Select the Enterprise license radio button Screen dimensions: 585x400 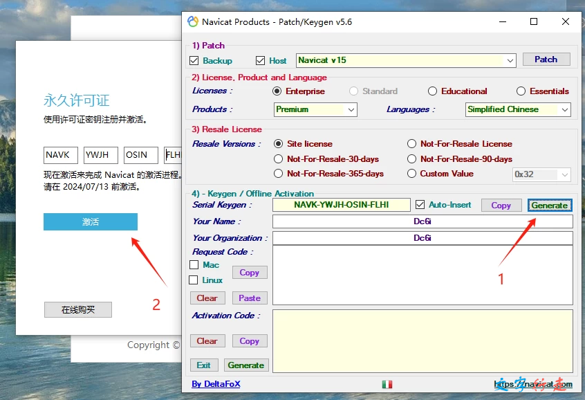coord(277,91)
